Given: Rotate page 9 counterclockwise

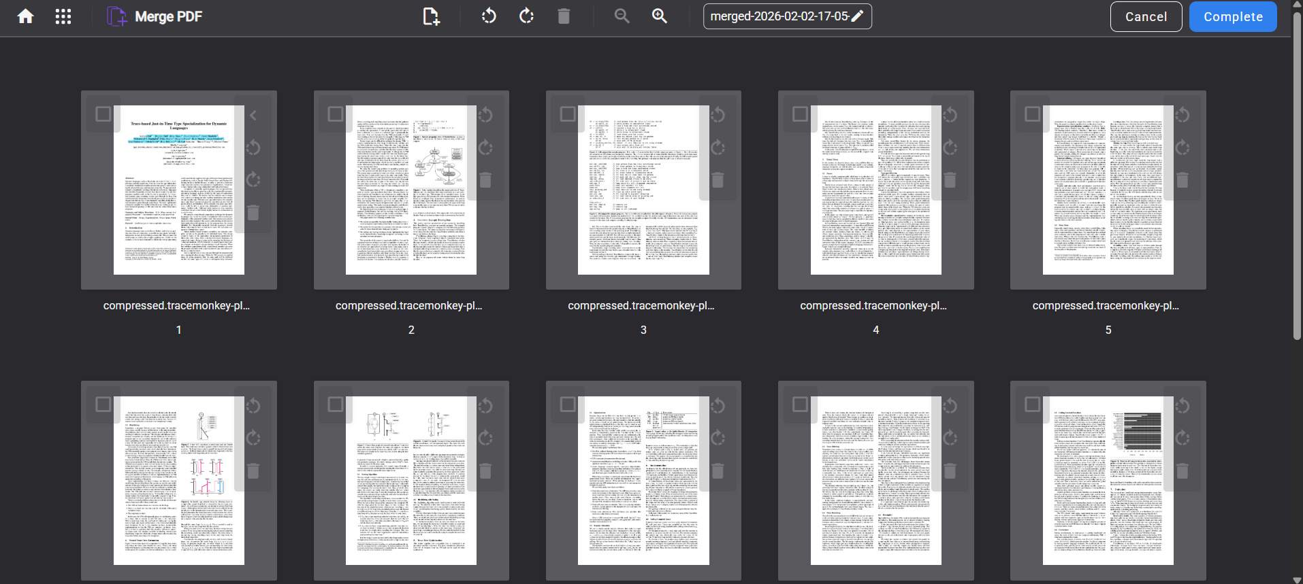Looking at the screenshot, I should click(950, 406).
